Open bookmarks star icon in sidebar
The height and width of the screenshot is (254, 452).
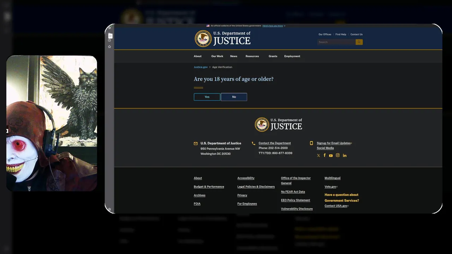click(109, 47)
